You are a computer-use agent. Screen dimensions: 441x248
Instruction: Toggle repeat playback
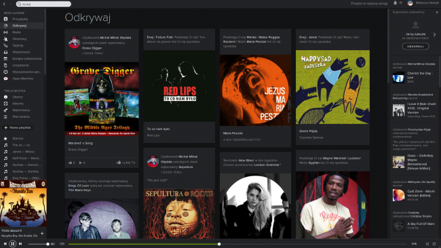[434, 244]
